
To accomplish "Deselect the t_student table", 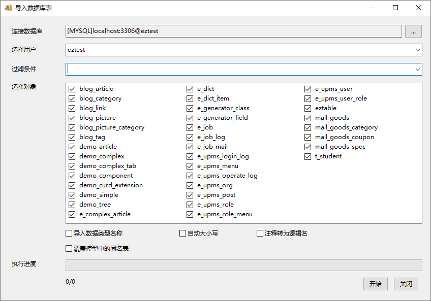I will pyautogui.click(x=308, y=156).
